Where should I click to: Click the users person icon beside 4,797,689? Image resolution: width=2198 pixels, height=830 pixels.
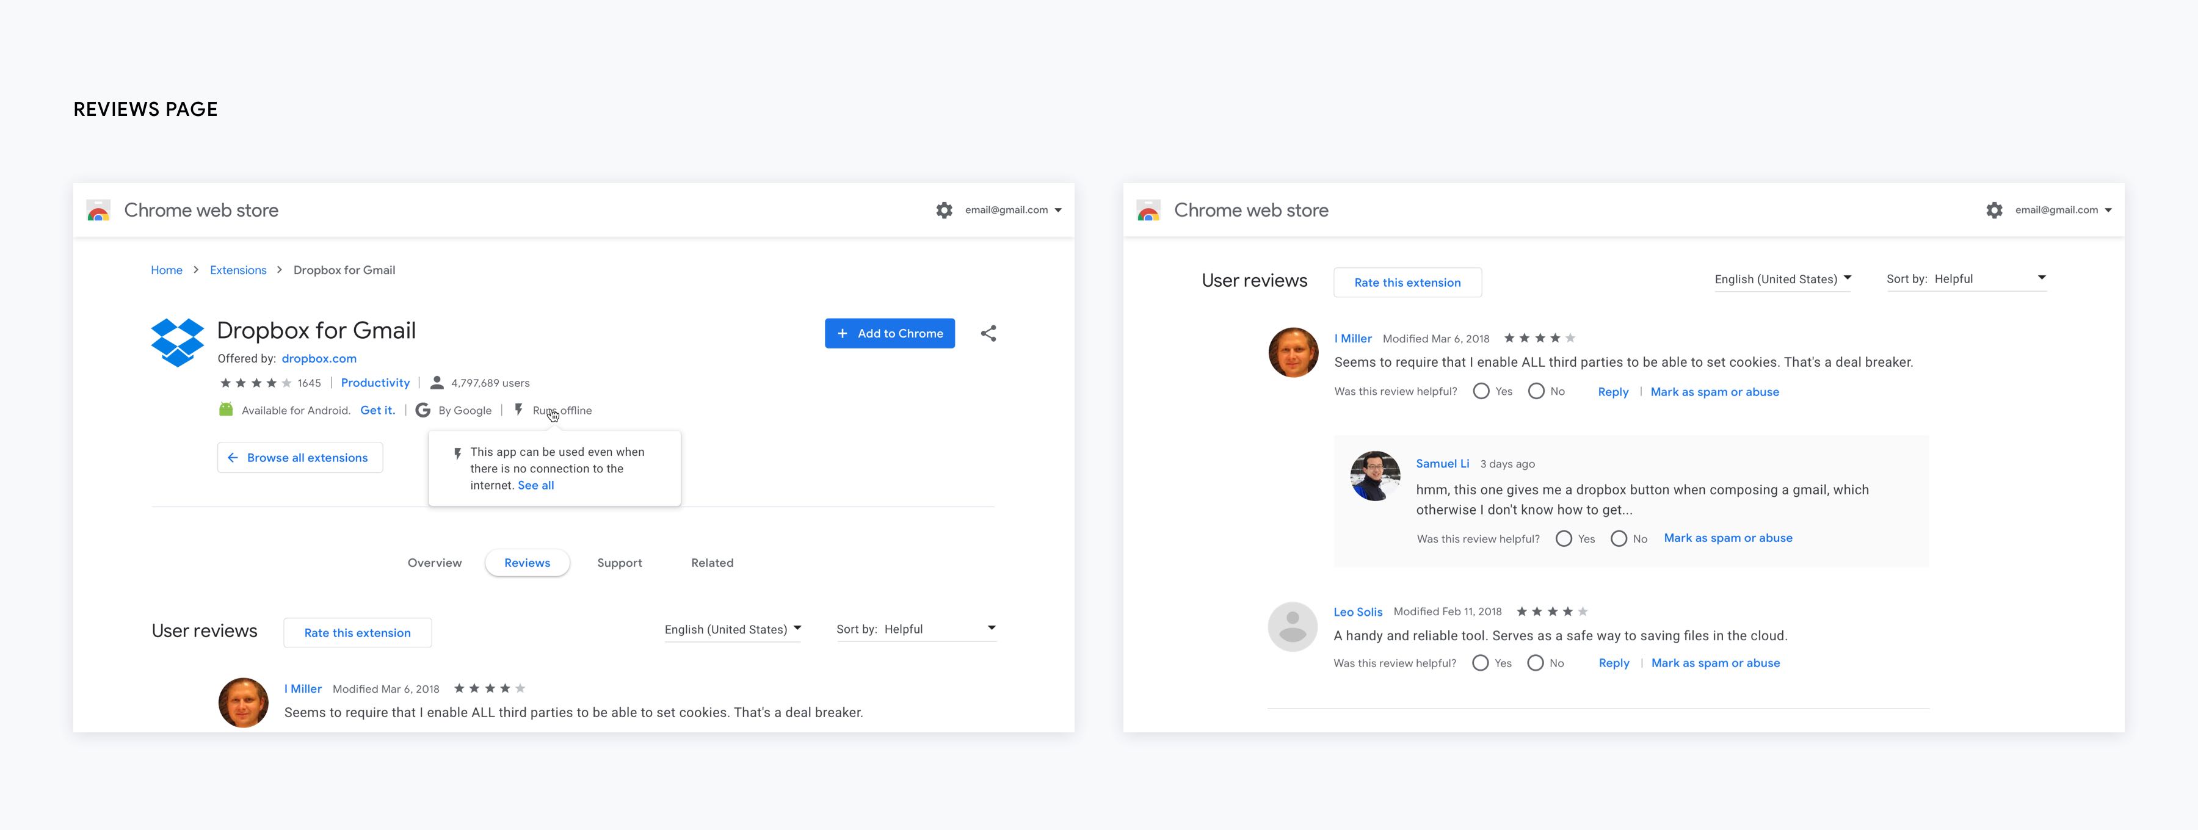coord(437,383)
